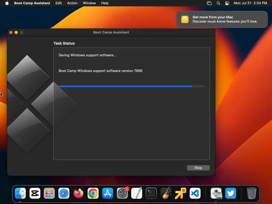Minimize the Boot Camp Assistant window

click(x=16, y=32)
